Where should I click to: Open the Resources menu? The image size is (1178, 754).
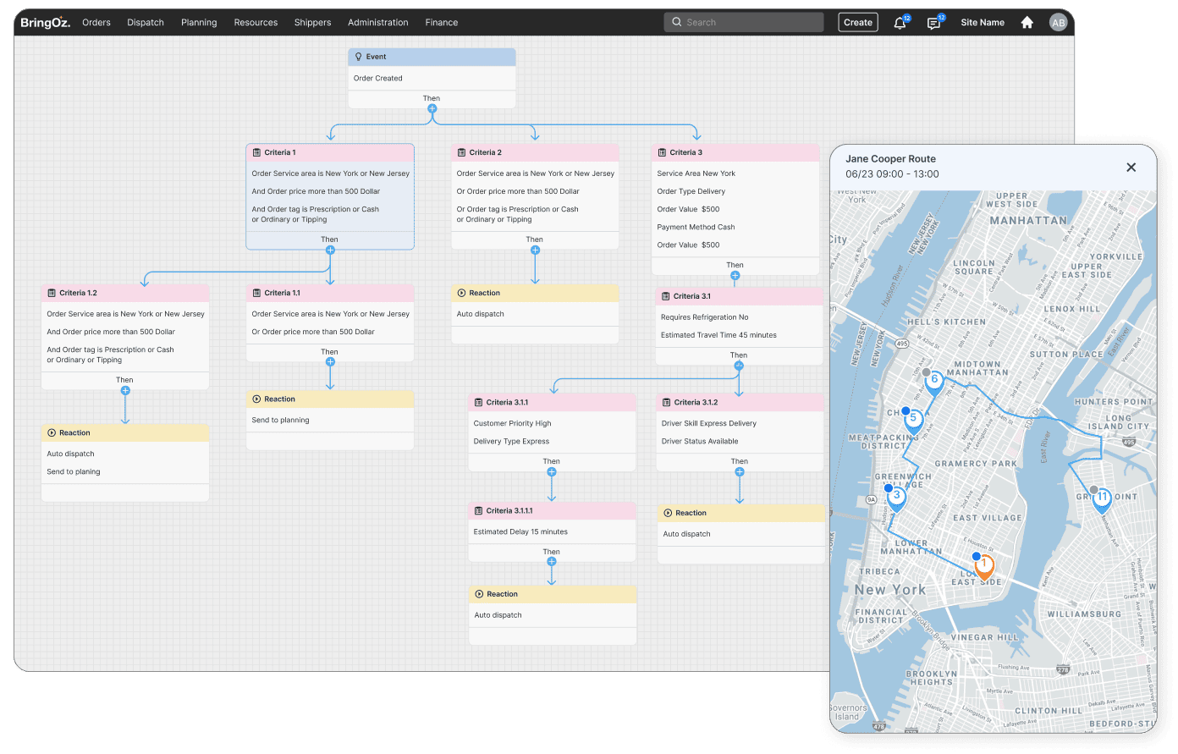click(x=256, y=23)
